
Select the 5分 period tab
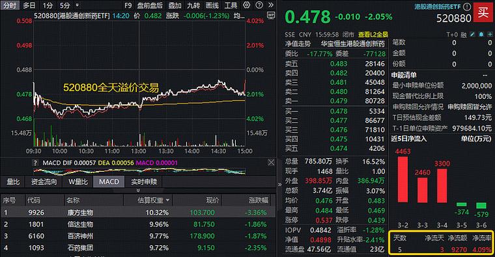[x=65, y=5]
